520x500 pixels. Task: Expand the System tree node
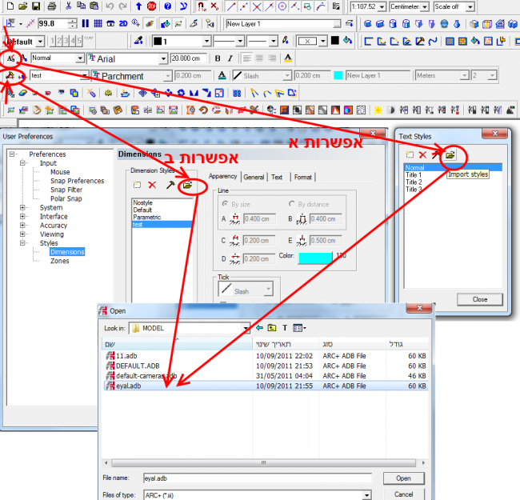[22, 207]
